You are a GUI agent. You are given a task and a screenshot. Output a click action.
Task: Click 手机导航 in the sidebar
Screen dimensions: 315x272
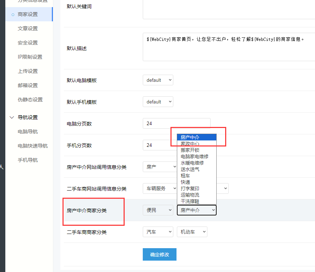click(28, 160)
